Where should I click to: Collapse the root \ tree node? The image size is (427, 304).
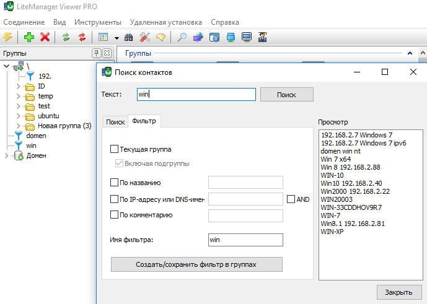pos(7,66)
